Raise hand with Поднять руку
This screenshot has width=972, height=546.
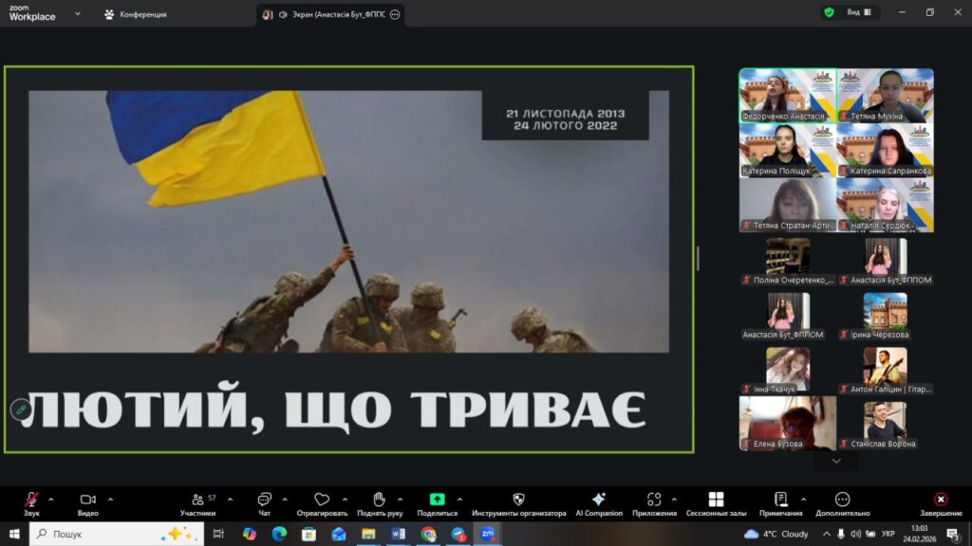379,500
